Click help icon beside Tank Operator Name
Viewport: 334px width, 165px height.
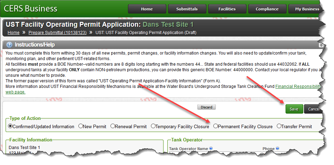211,149
